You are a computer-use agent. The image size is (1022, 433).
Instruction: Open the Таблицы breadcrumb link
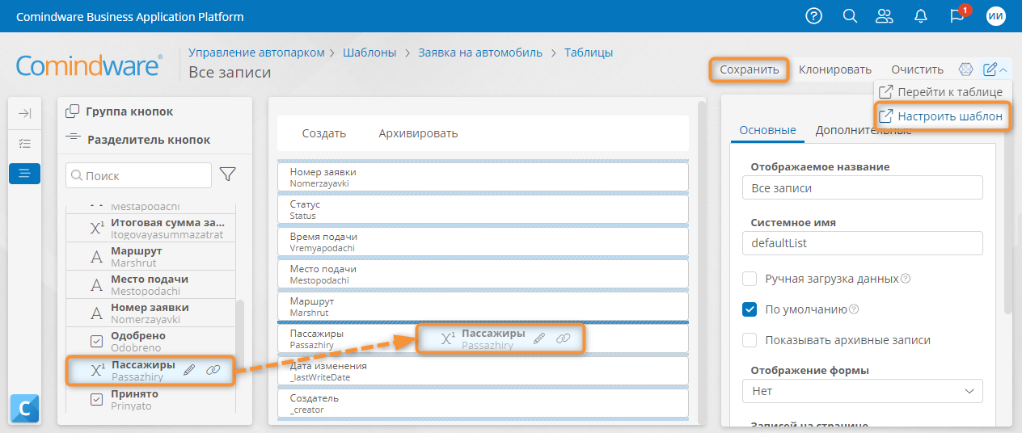589,53
